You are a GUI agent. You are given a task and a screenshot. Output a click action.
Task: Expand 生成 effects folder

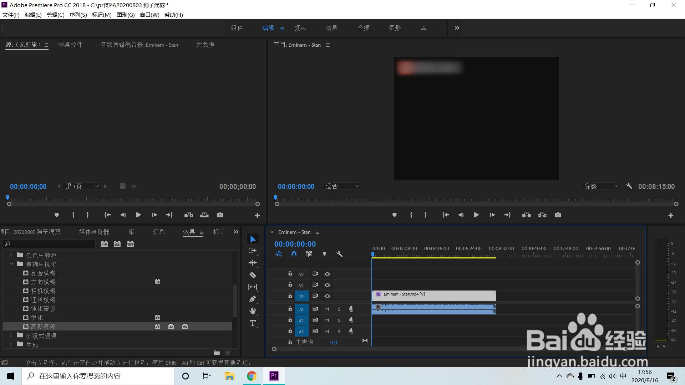pos(11,344)
